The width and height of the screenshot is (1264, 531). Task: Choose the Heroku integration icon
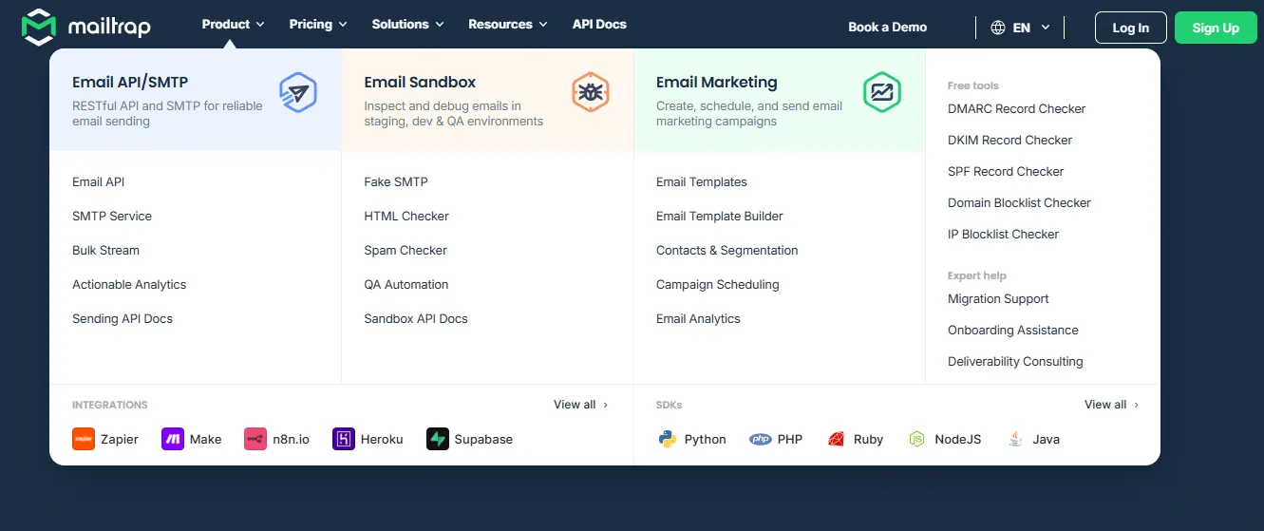pos(344,439)
